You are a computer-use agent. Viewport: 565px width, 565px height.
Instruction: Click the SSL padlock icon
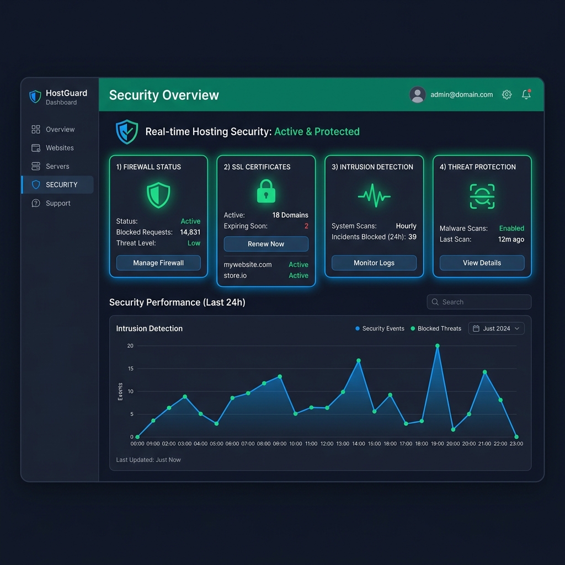266,191
